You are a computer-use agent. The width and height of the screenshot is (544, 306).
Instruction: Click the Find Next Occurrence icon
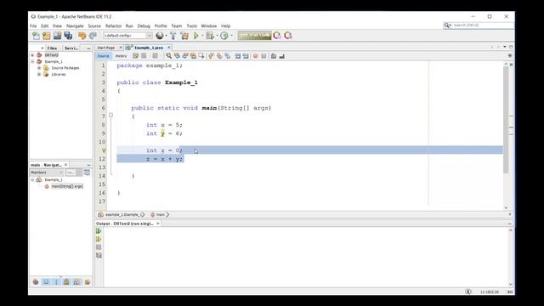(185, 56)
